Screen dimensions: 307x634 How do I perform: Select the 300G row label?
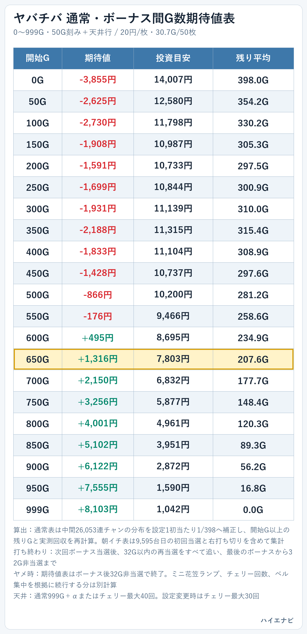pos(38,209)
